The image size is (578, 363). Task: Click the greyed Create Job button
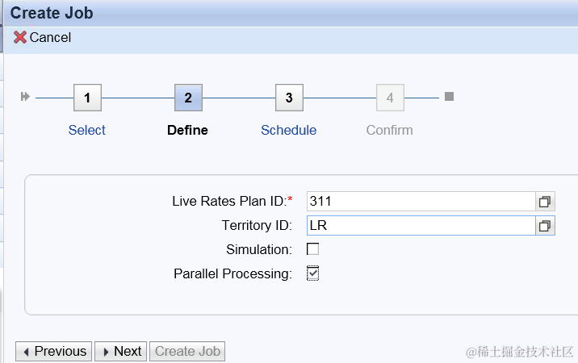click(187, 351)
